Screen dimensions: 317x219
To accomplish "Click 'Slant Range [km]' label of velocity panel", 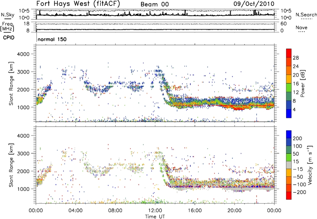I will [x=11, y=165].
